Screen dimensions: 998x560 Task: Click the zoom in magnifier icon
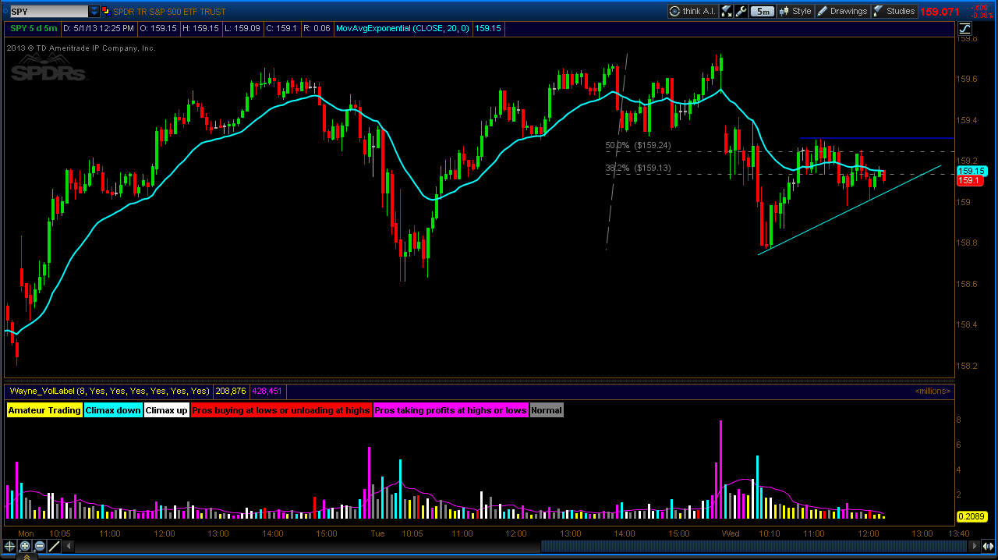25,546
